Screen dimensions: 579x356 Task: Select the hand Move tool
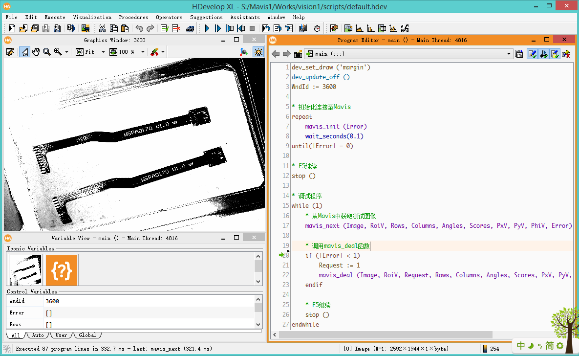click(x=36, y=52)
